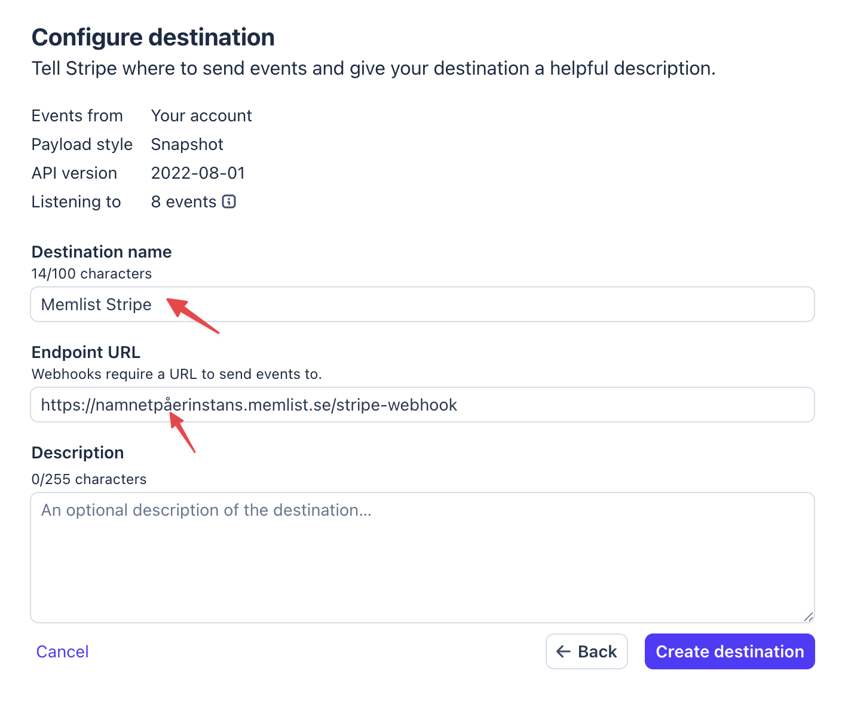Image resolution: width=845 pixels, height=704 pixels.
Task: Click the "Description" field label
Action: tap(78, 452)
